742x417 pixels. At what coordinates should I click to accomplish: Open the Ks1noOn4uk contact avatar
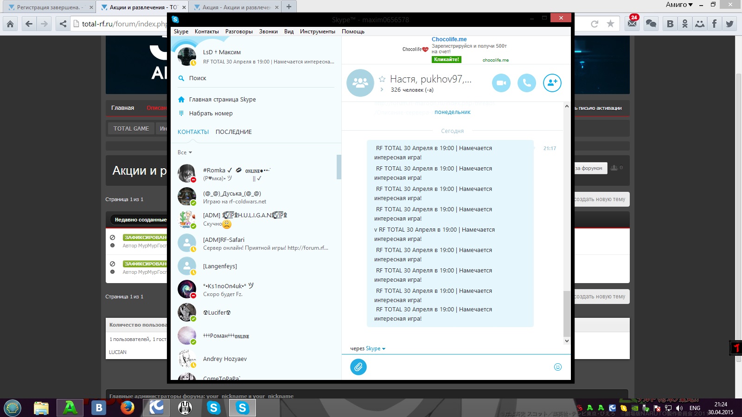pyautogui.click(x=187, y=289)
